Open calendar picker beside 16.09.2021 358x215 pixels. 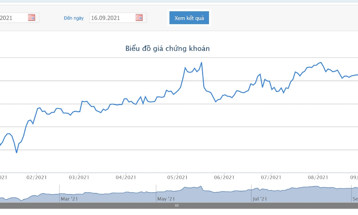point(139,18)
